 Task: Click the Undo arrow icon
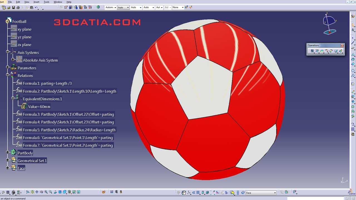[x=36, y=7]
